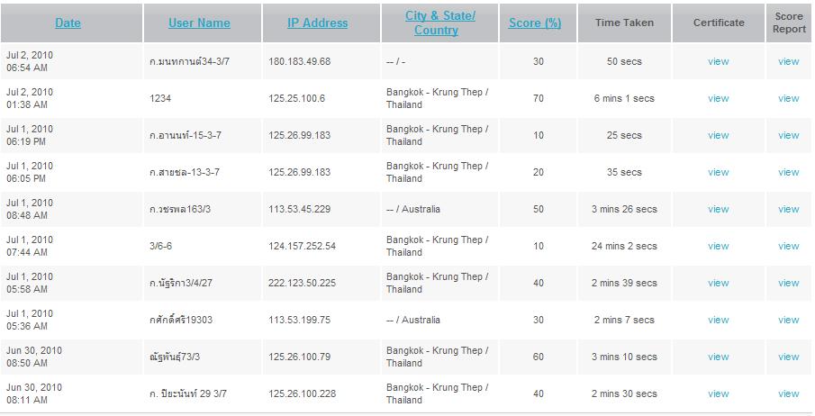View score report for user 1234

click(x=788, y=98)
